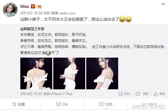Viewport: 168px width, 110px height.
Task: Toggle the 收藏 star favorite button
Action: click(19, 104)
